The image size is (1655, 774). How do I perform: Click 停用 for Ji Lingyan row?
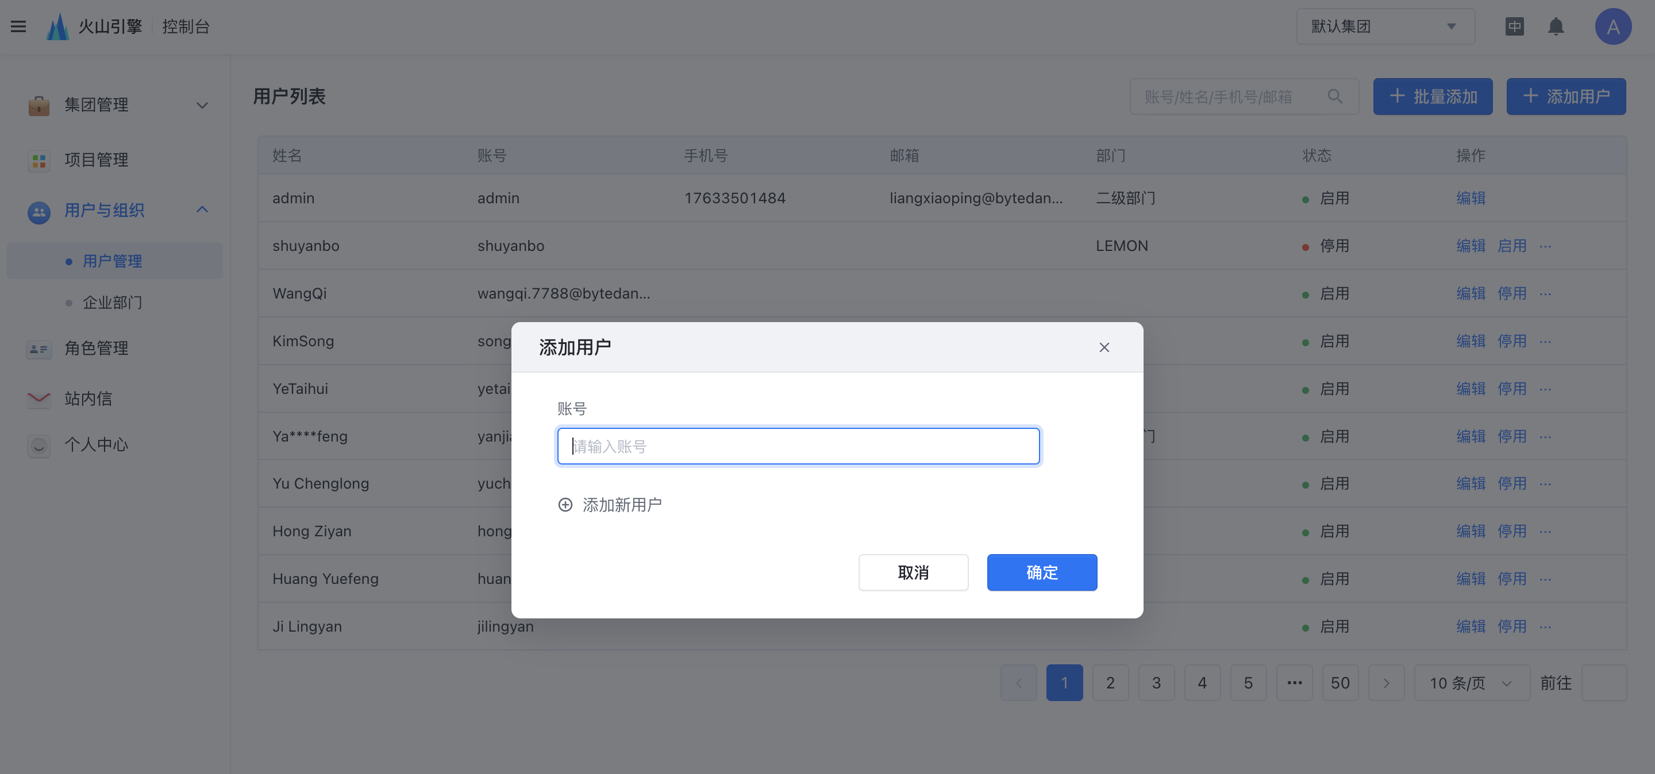[1512, 626]
